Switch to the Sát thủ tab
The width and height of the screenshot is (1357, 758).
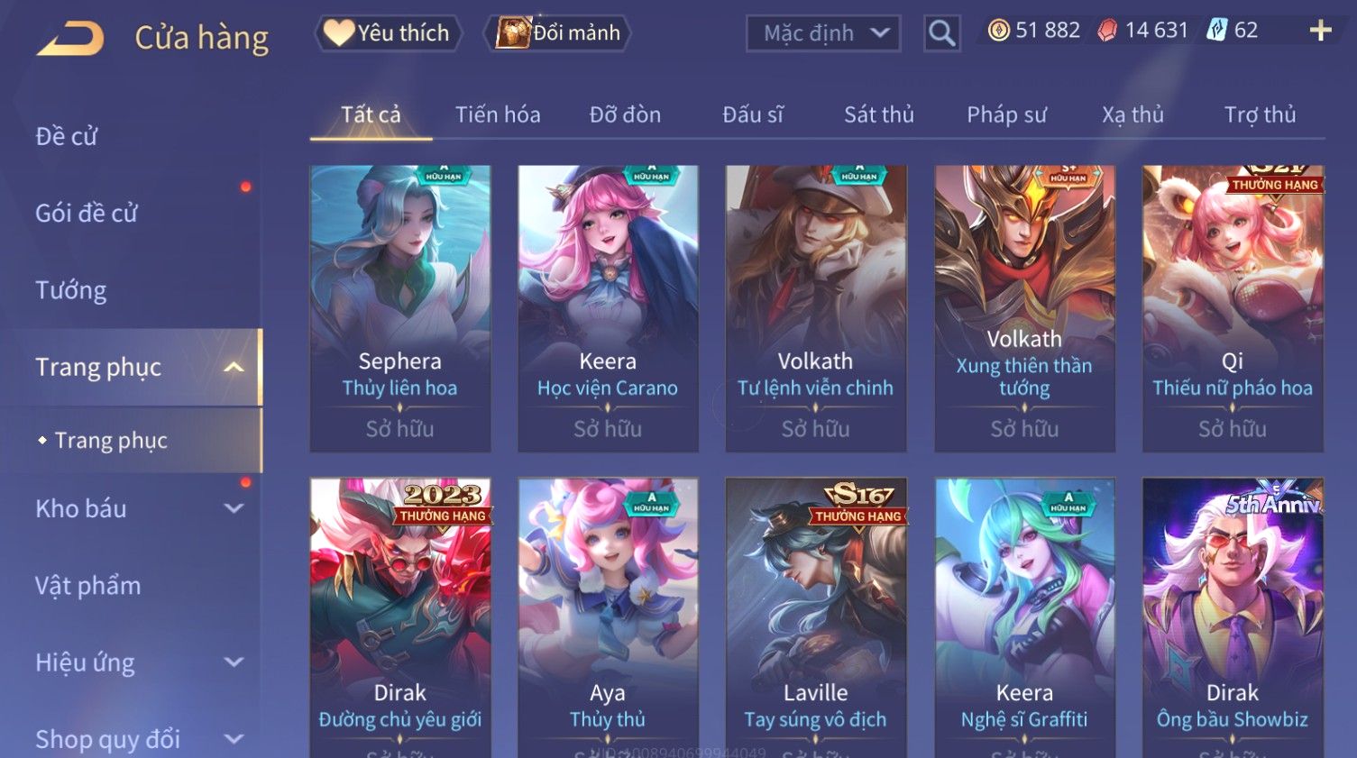[x=879, y=114]
